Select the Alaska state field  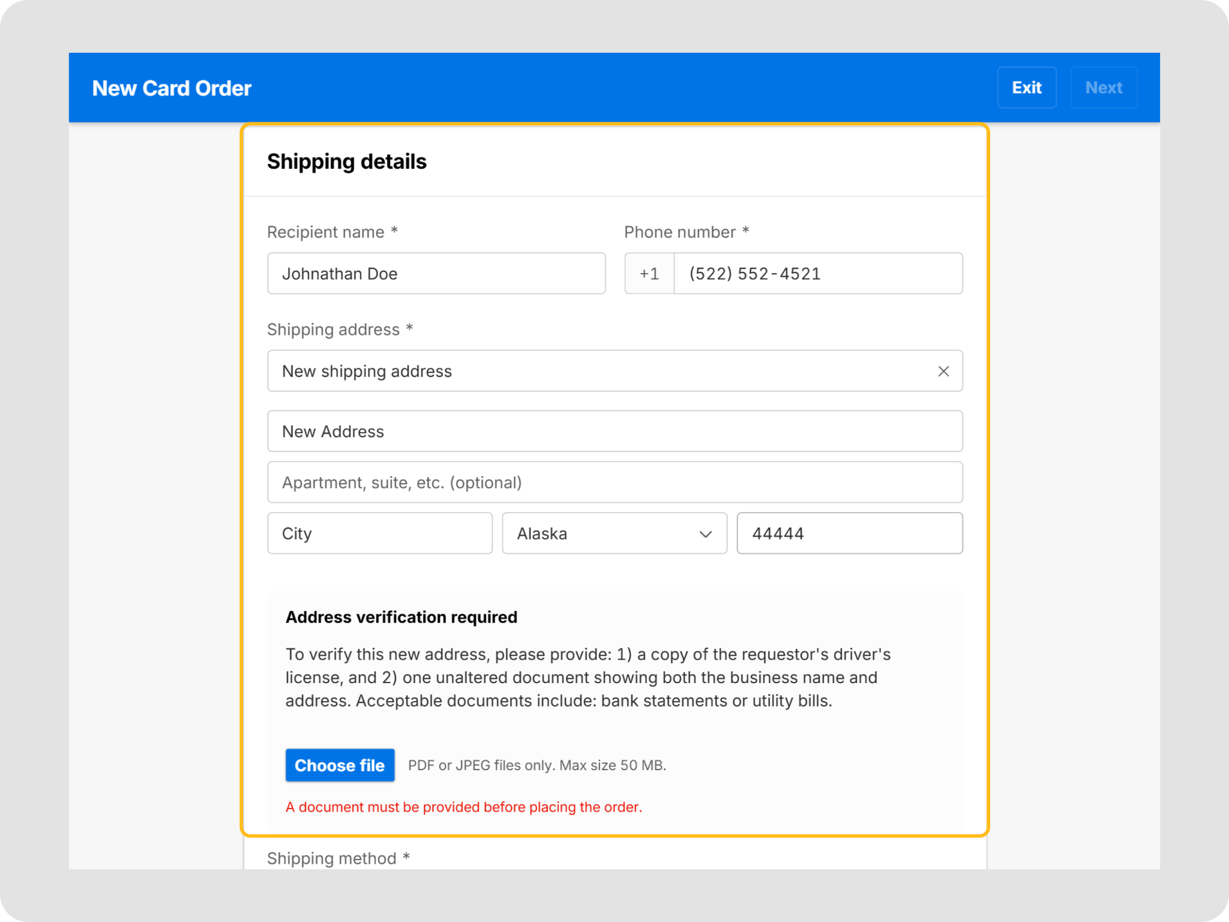coord(614,533)
